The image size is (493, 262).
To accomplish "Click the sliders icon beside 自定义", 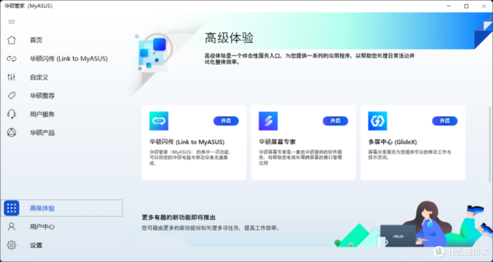I will (11, 77).
